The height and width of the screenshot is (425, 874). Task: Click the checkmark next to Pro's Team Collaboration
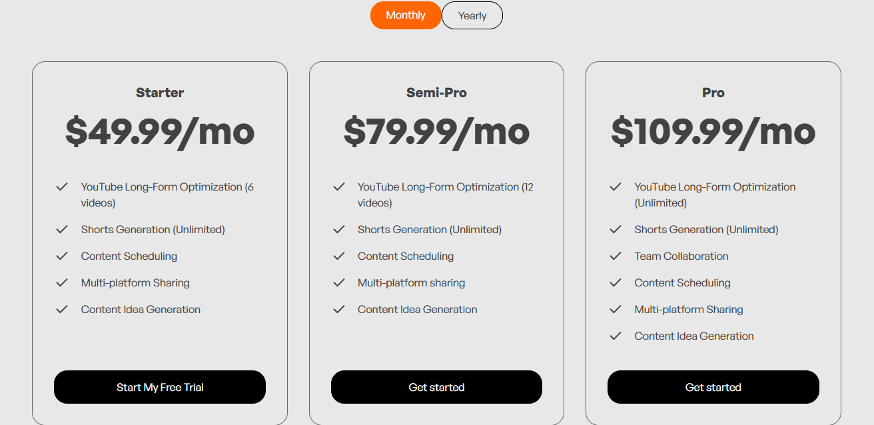click(616, 256)
